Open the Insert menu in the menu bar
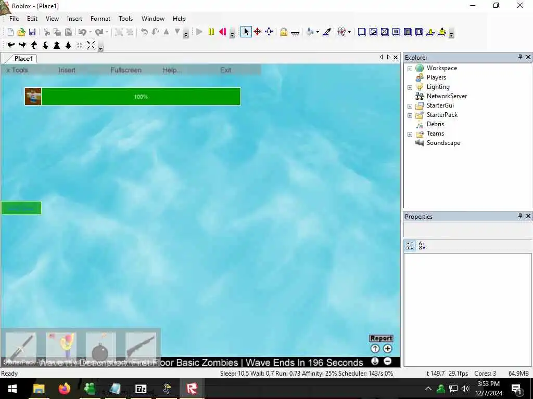533x399 pixels. [x=74, y=19]
